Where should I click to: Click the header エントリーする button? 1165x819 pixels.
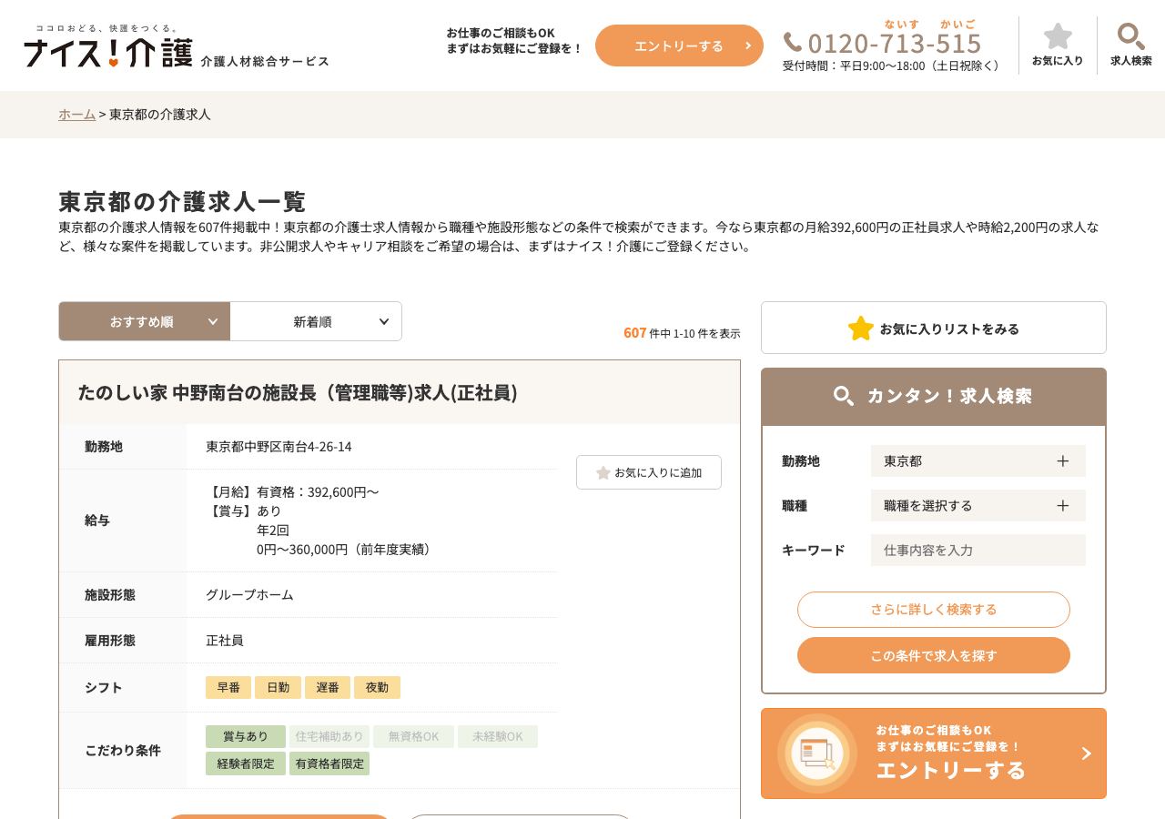click(679, 45)
